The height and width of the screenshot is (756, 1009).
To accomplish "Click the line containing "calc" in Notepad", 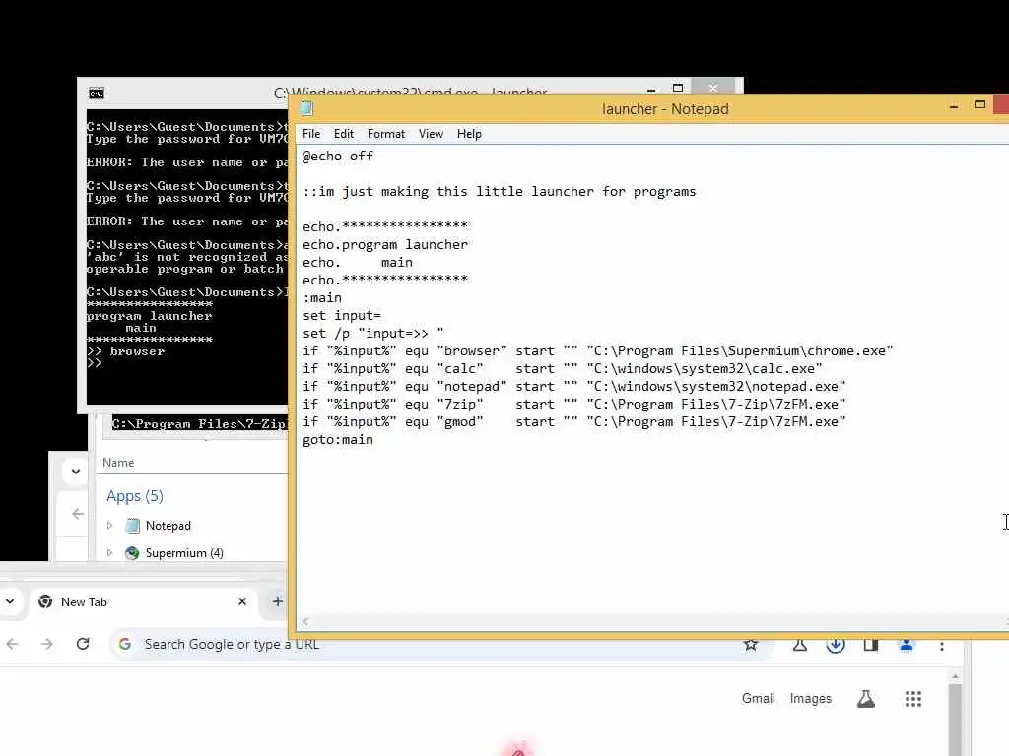I will point(563,369).
